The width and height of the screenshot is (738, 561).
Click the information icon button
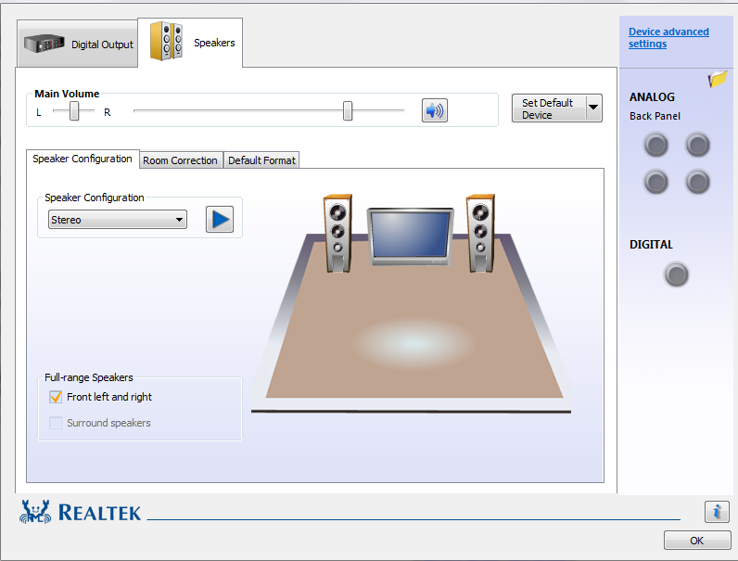coord(717,512)
